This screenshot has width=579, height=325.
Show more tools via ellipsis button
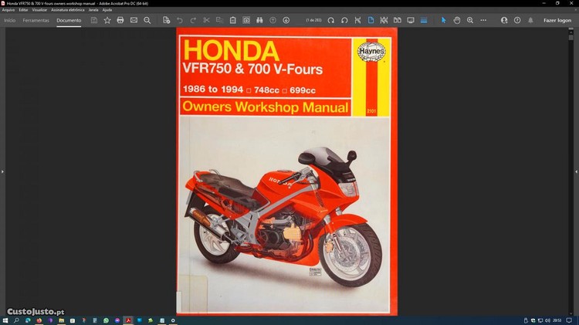483,20
